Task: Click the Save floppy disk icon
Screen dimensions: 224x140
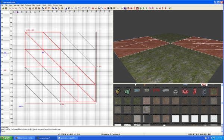Action: 6,9
